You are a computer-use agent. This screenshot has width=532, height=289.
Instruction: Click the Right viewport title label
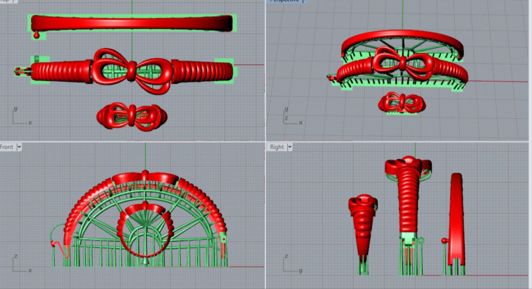click(277, 147)
